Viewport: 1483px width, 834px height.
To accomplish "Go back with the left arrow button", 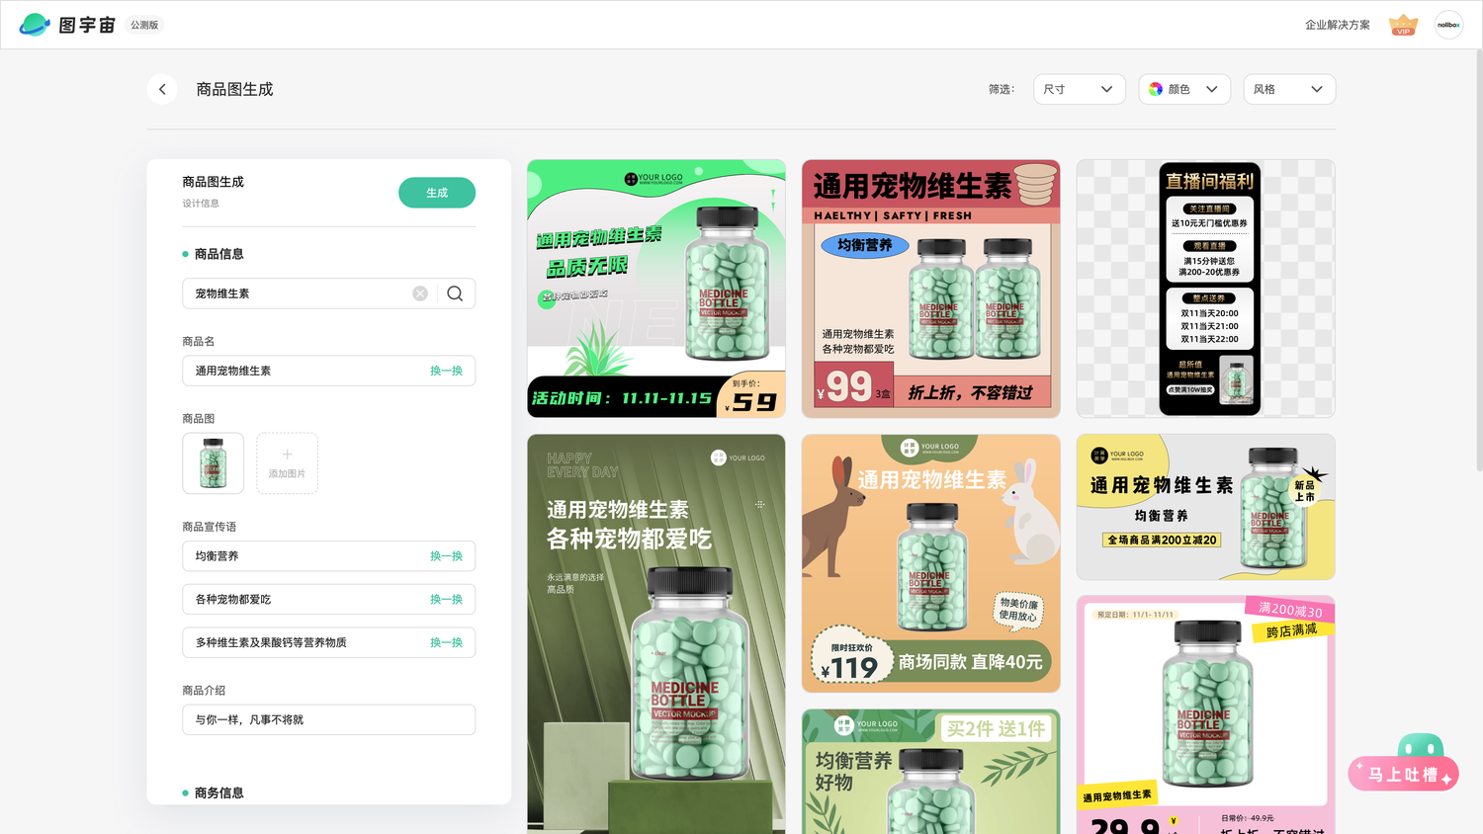I will 162,89.
